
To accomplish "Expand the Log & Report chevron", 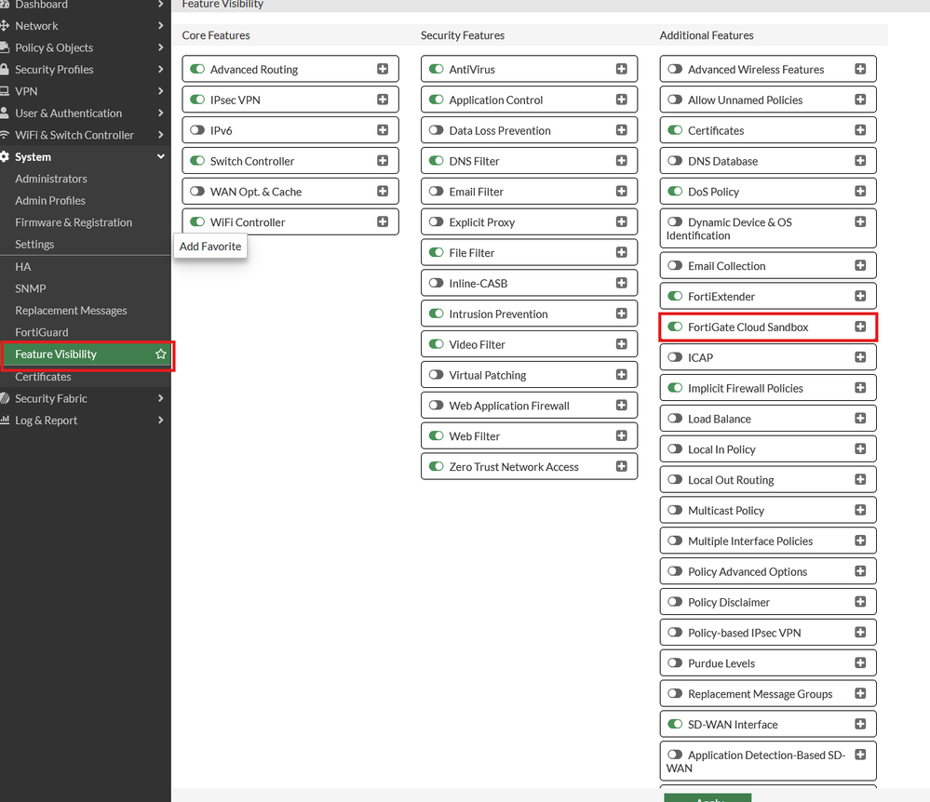I will point(161,421).
